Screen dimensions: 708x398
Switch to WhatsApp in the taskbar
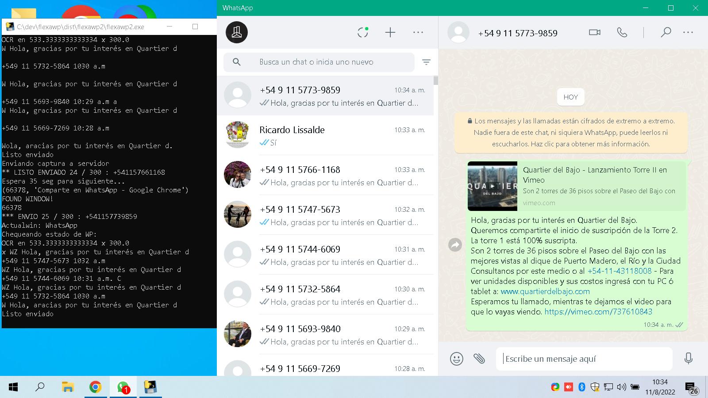tap(123, 387)
